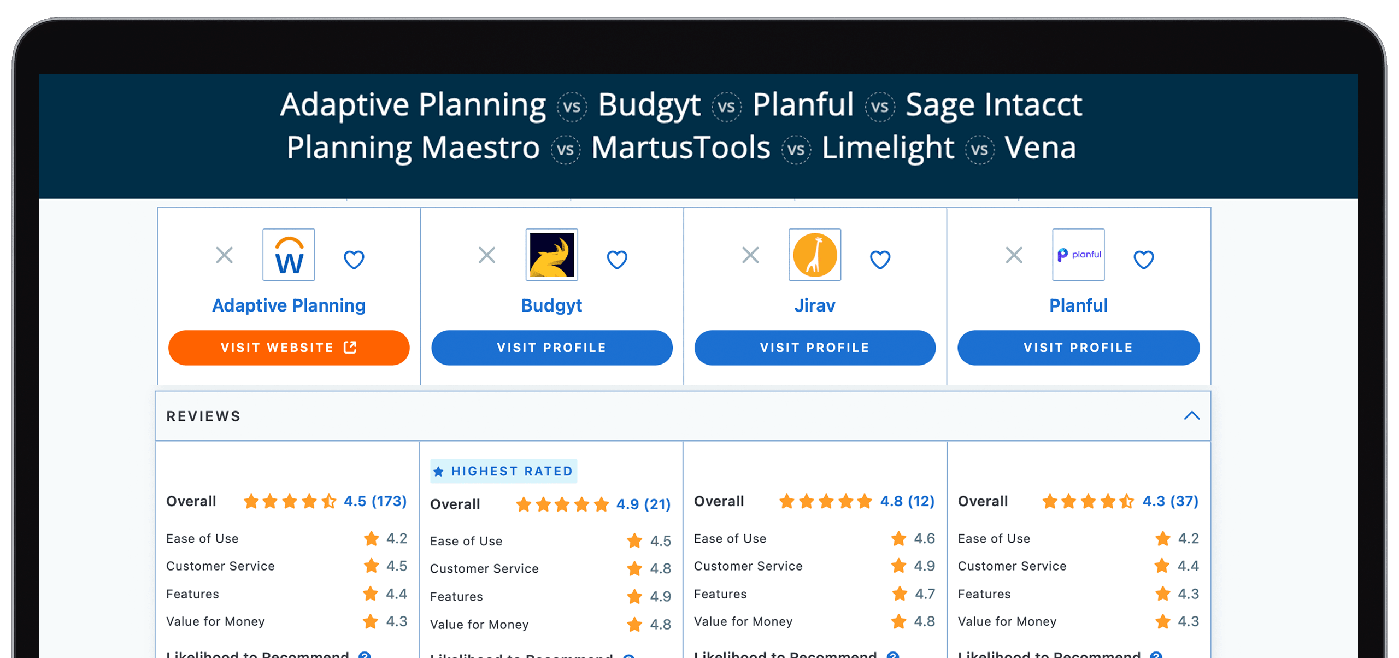
Task: Click 'Vena' in page title
Action: pos(1040,148)
